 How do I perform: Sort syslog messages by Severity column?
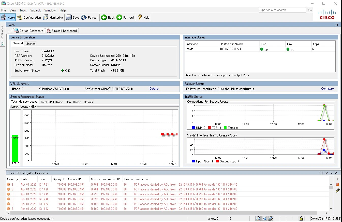[13, 179]
